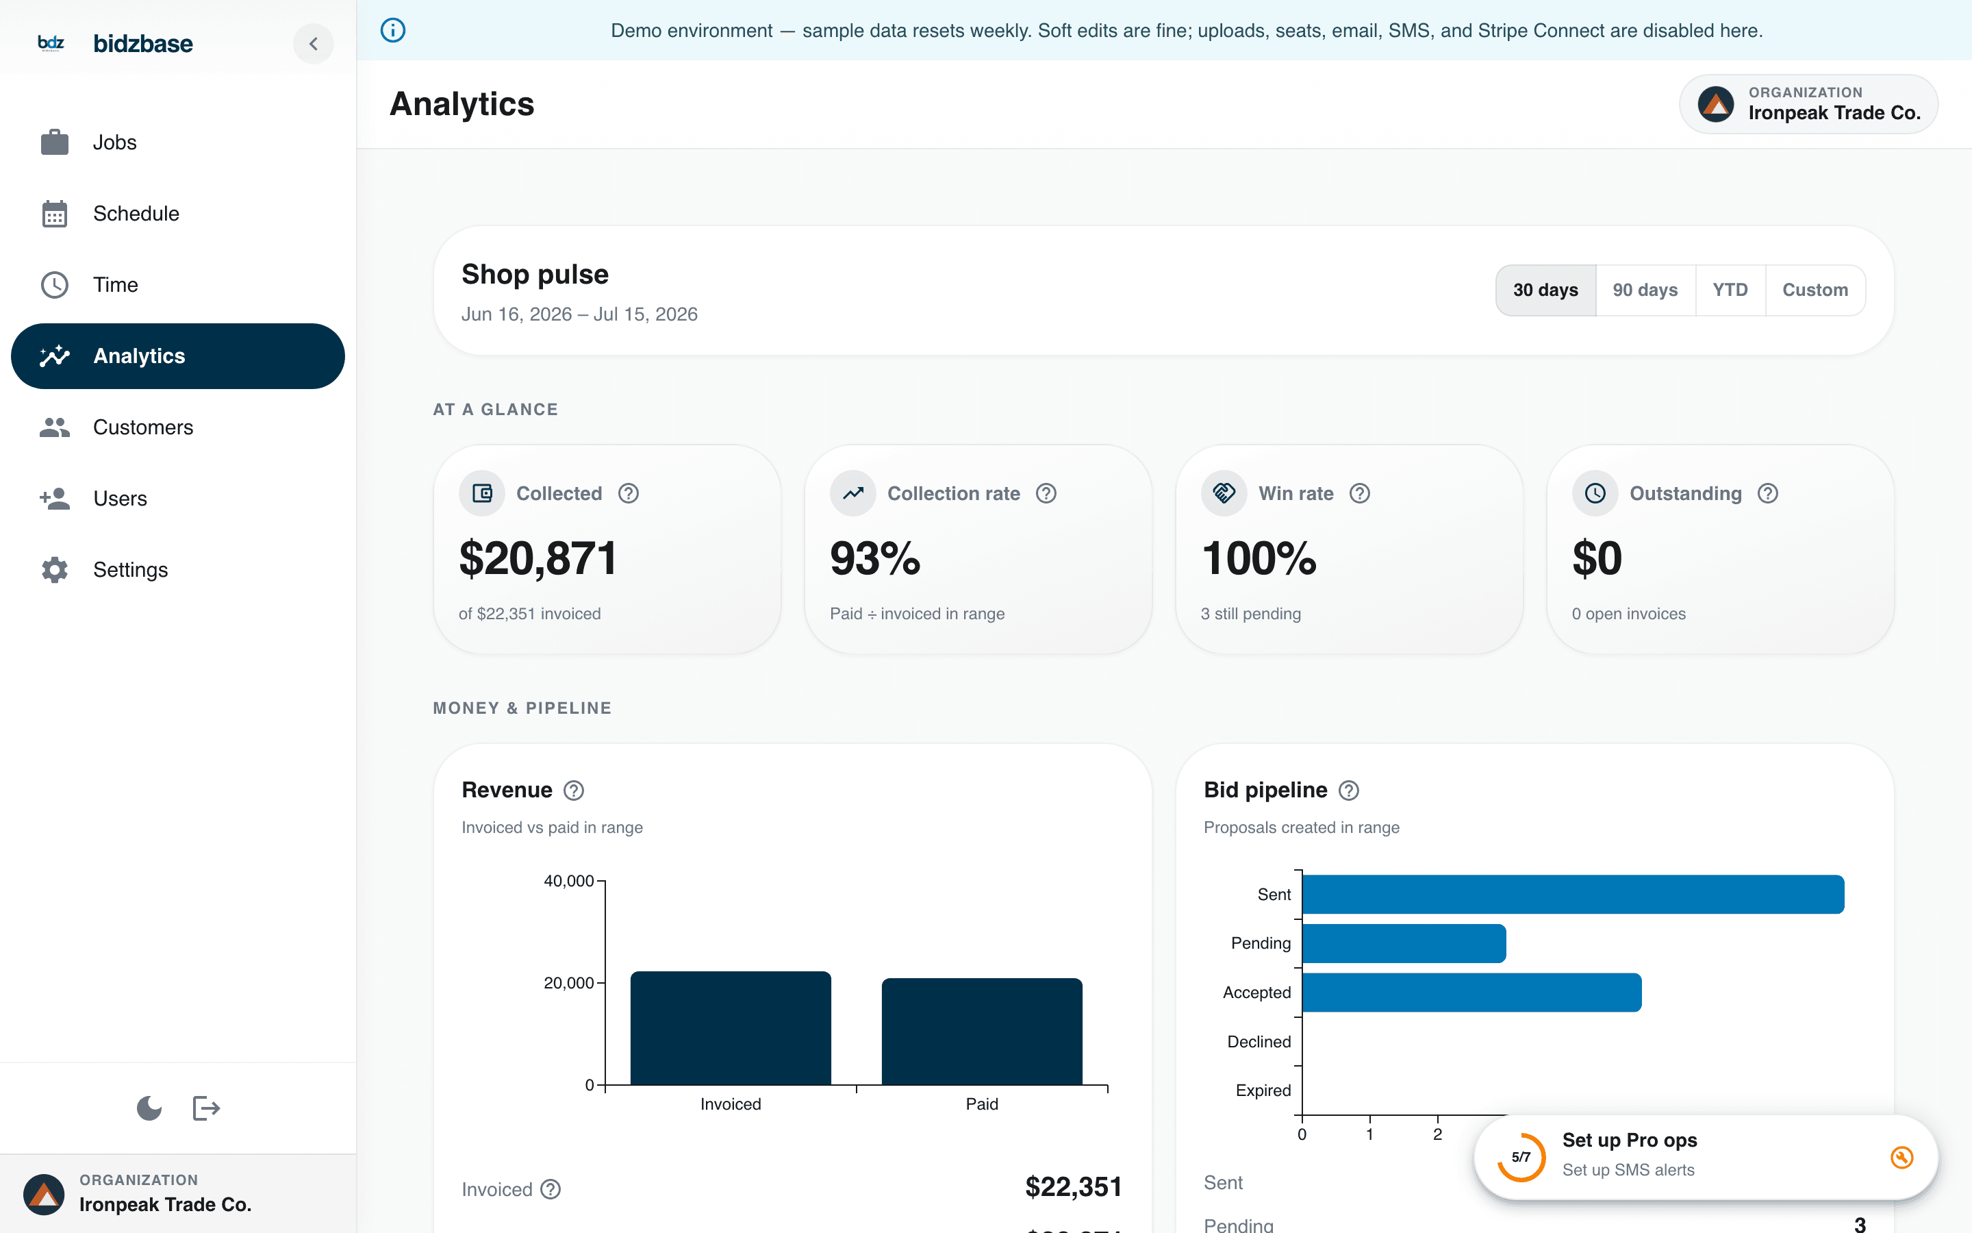
Task: Show help for the Invoiced total row
Action: [x=551, y=1190]
